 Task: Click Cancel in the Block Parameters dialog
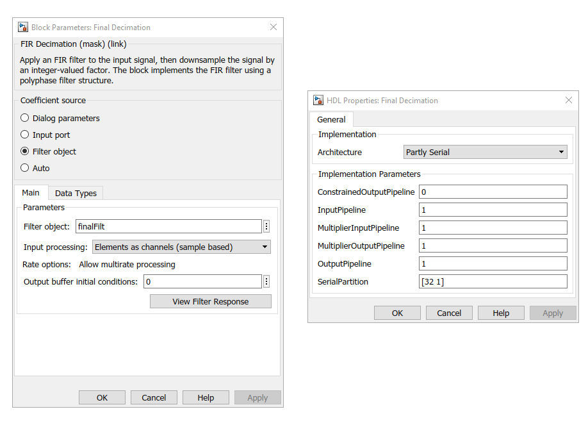pyautogui.click(x=154, y=397)
